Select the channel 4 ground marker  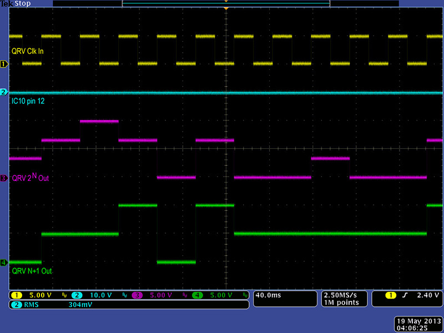4,262
